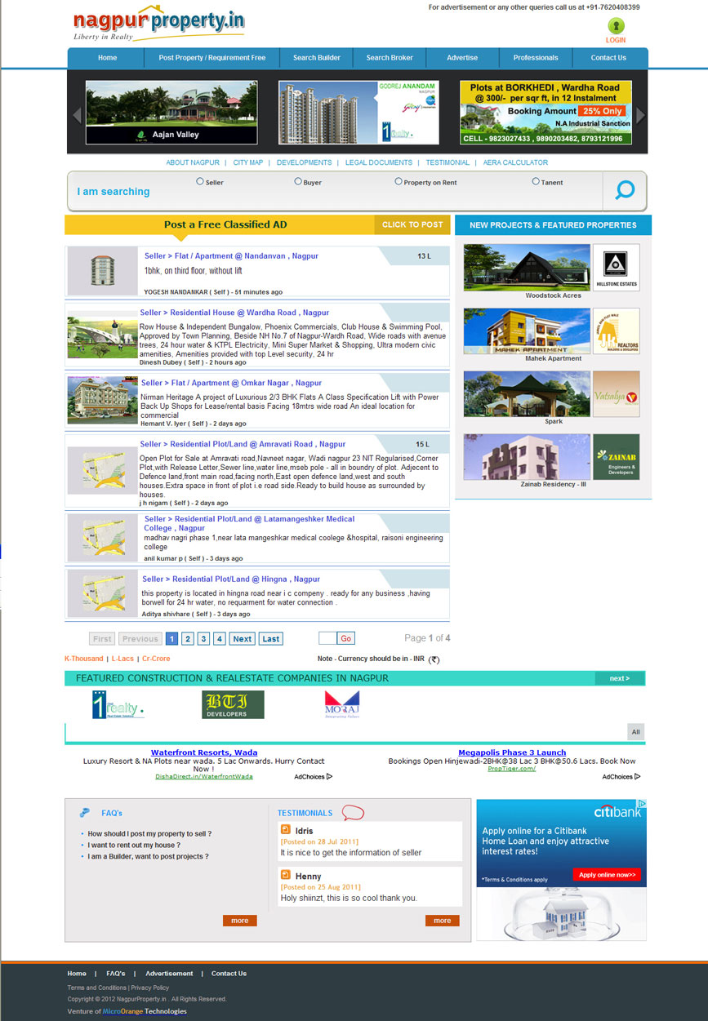Open the Zainab Residency - III thumbnail

[527, 457]
